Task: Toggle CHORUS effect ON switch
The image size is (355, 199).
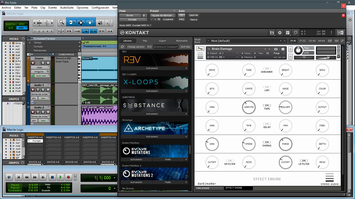Action: [x=267, y=142]
